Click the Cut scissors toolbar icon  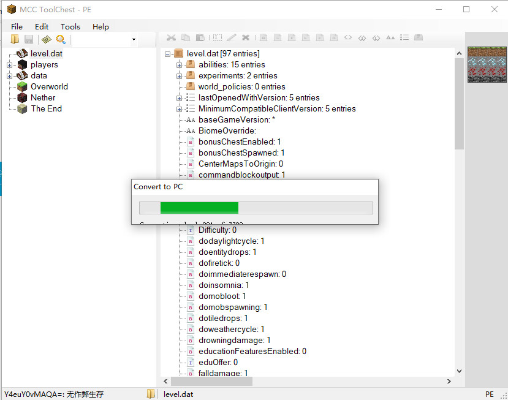[171, 37]
